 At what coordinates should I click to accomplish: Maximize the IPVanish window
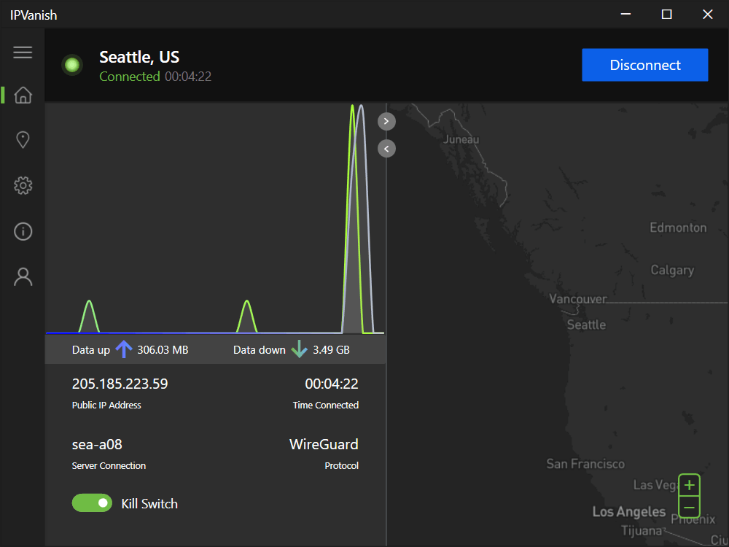tap(667, 15)
